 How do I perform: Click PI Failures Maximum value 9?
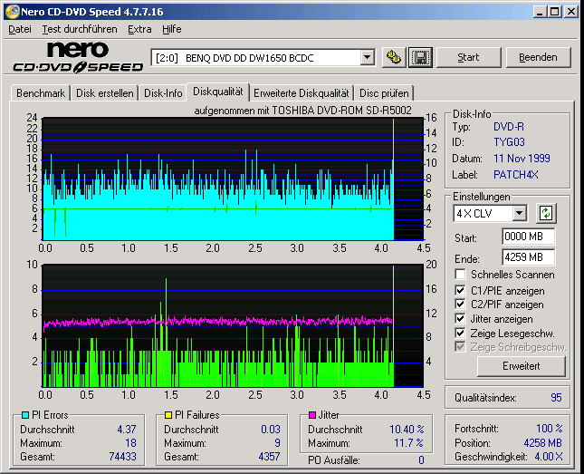[x=277, y=443]
